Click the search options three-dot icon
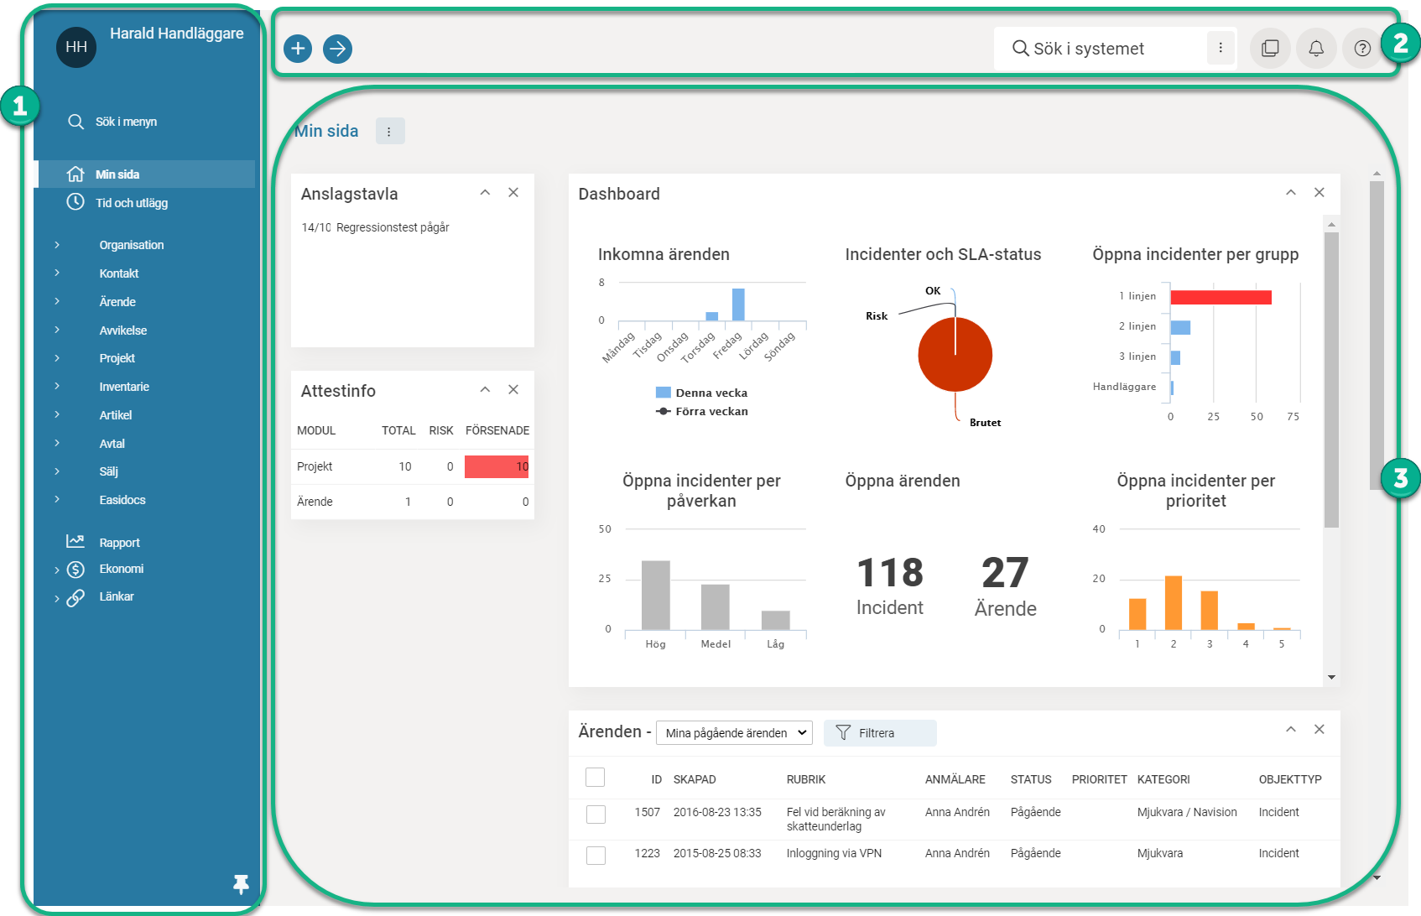 pos(1221,49)
